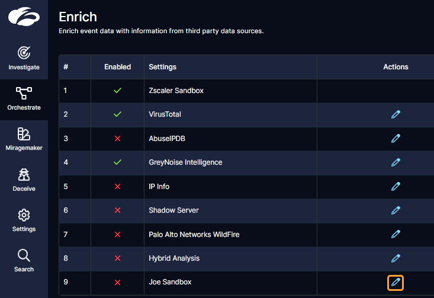The width and height of the screenshot is (434, 298).
Task: Go to the Miragemaker page
Action: [24, 139]
